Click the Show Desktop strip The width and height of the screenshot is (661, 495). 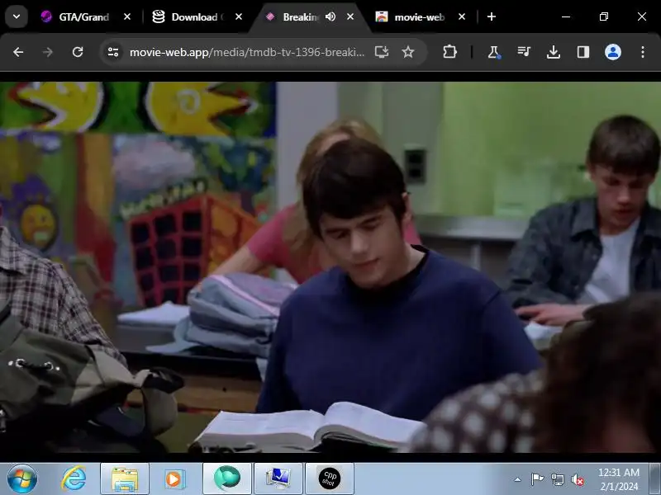coord(654,478)
